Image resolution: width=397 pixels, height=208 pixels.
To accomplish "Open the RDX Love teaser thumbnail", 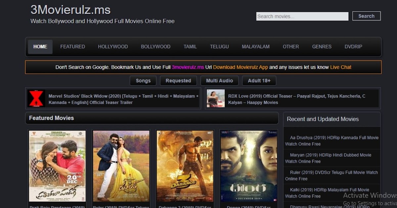I will 216,98.
